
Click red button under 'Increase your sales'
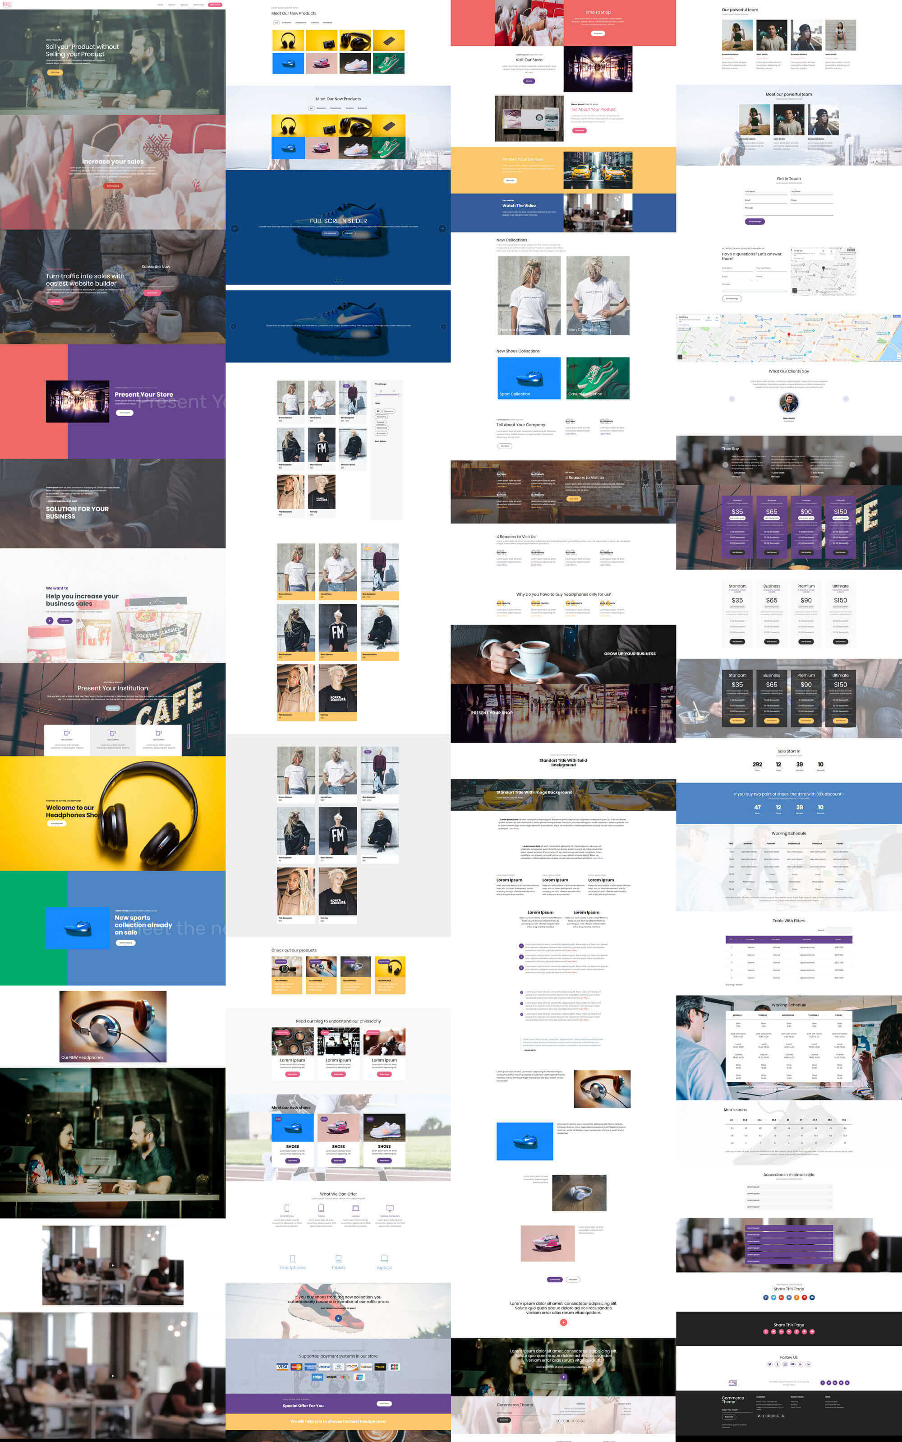coord(112,185)
